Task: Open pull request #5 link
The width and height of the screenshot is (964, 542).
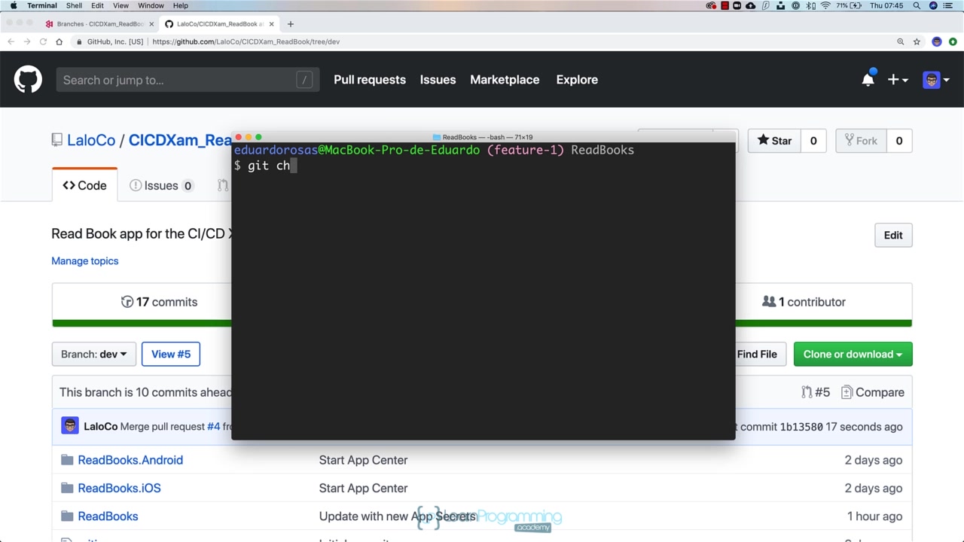Action: point(816,392)
